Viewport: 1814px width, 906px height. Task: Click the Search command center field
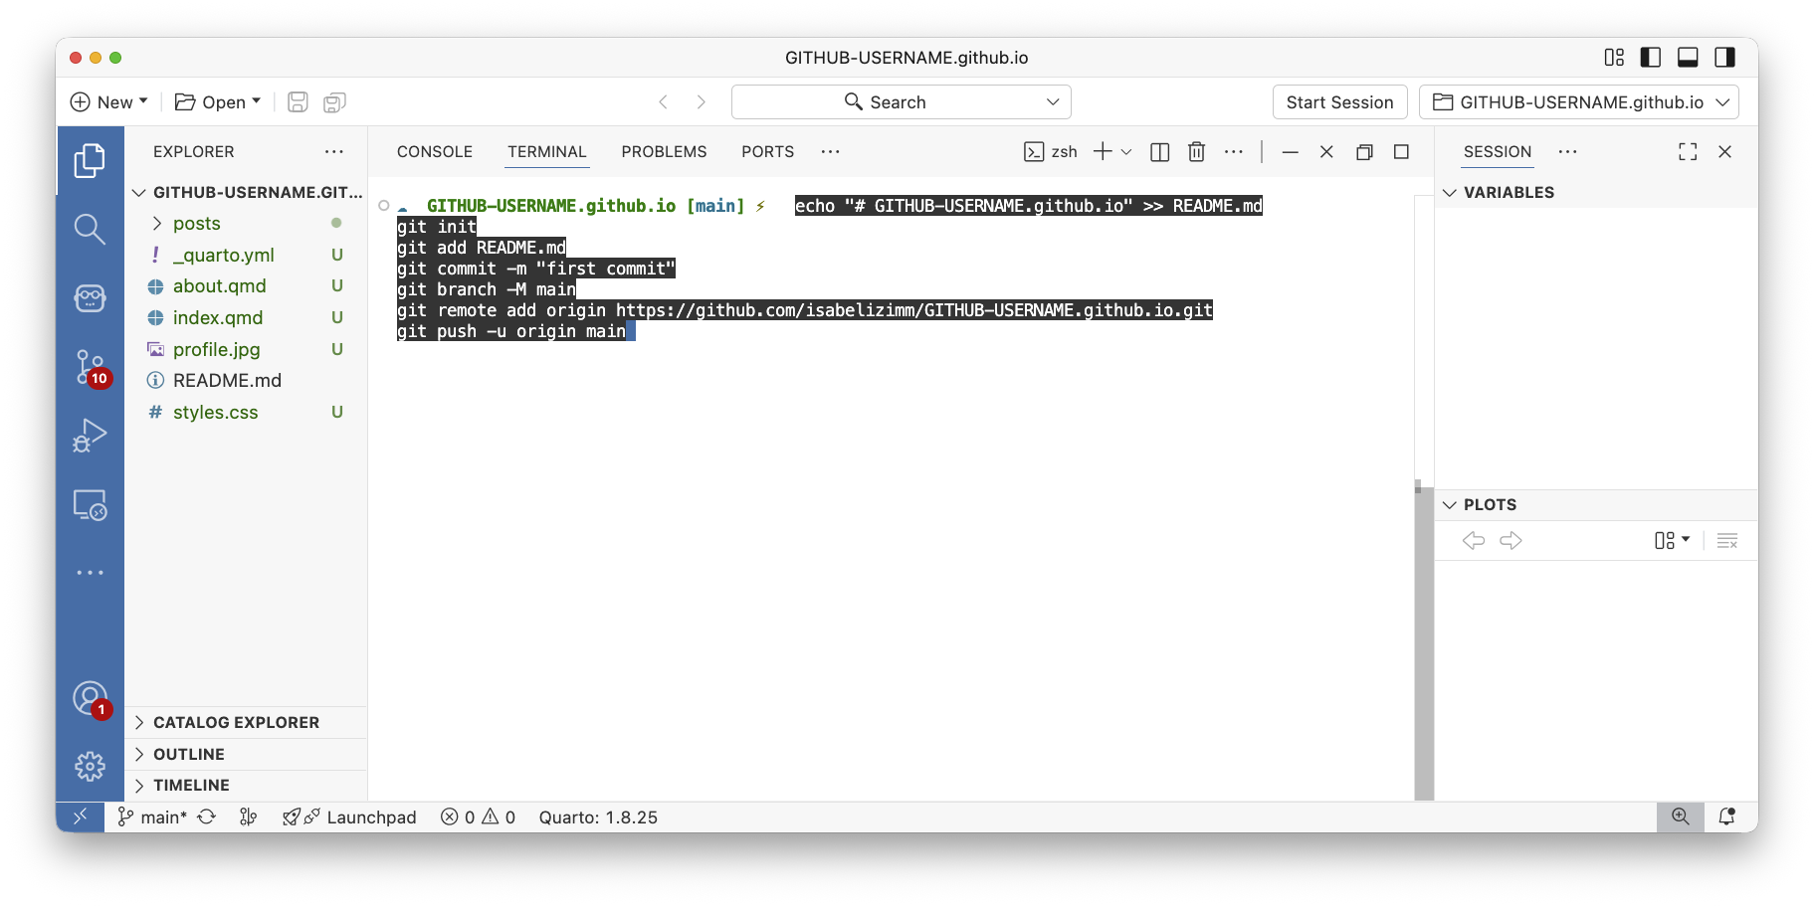[x=901, y=102]
